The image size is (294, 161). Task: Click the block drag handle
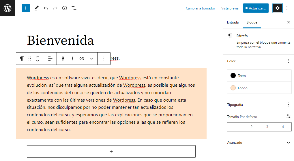click(x=30, y=59)
